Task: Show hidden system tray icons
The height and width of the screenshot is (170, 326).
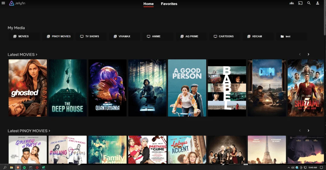Action: point(289,168)
